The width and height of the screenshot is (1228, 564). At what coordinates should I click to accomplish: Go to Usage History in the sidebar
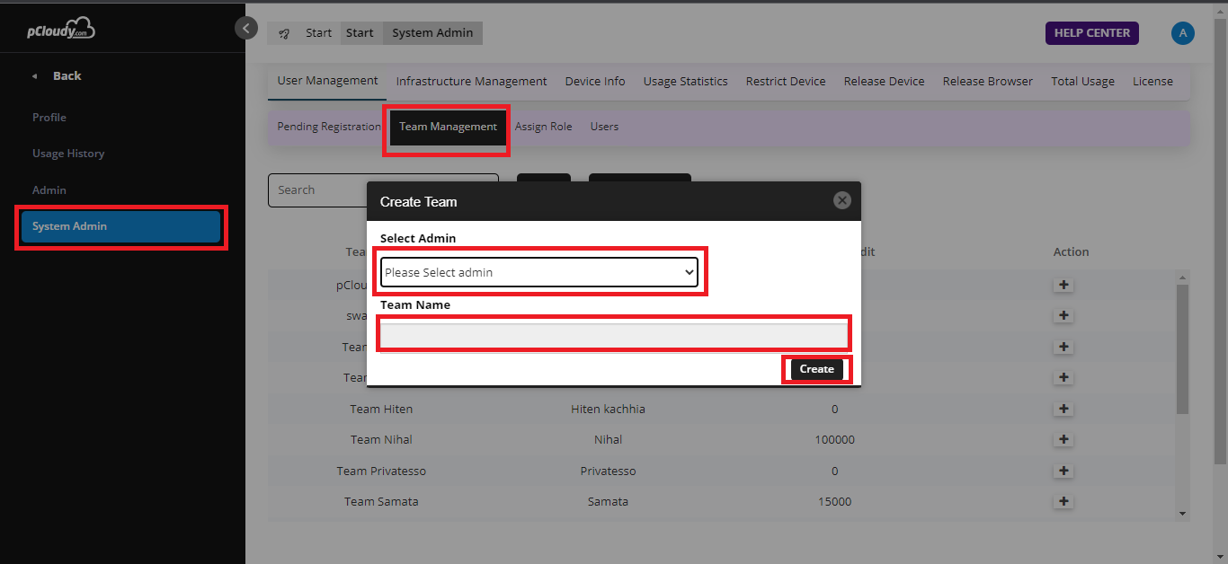68,153
